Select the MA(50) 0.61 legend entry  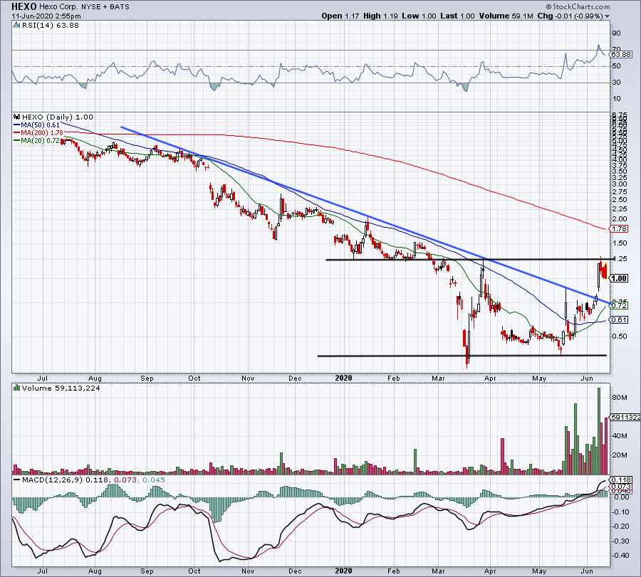coord(37,125)
